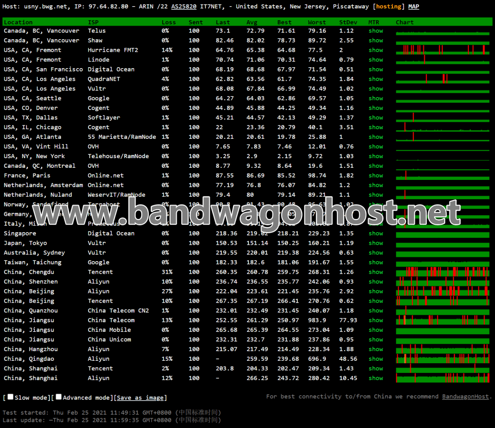Click the Loss column header

tap(169, 22)
